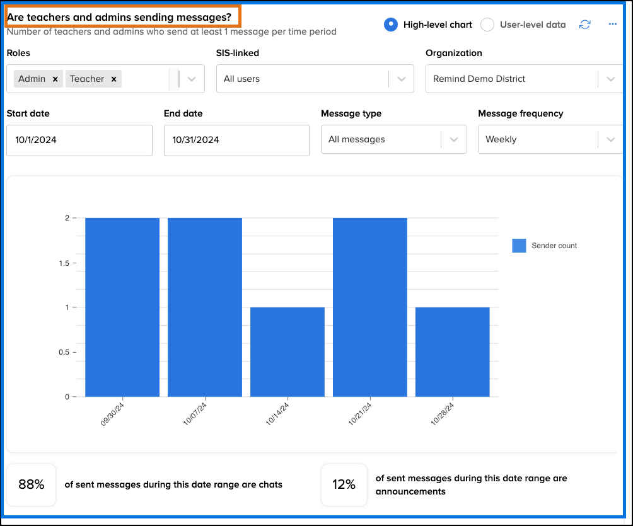Viewport: 633px width, 526px height.
Task: Click the End date input field
Action: [x=236, y=140]
